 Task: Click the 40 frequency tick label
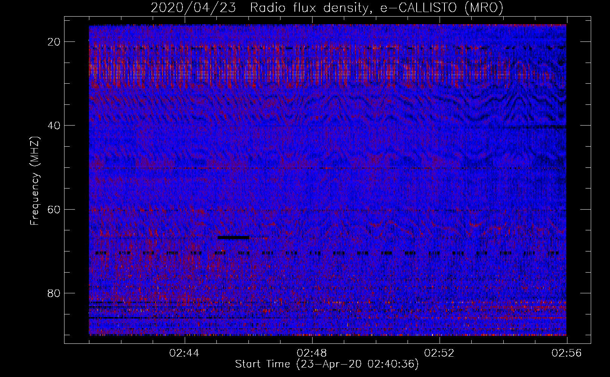[54, 125]
